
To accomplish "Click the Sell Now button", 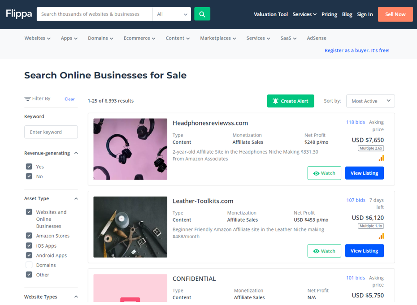I will tap(395, 14).
